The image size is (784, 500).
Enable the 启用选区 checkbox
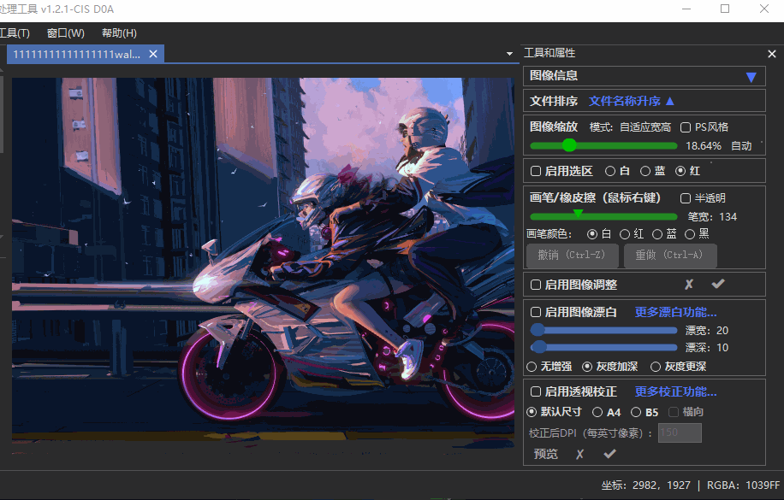536,171
